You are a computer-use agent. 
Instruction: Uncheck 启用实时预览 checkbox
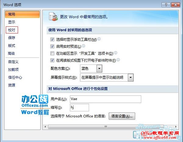tap(52, 47)
